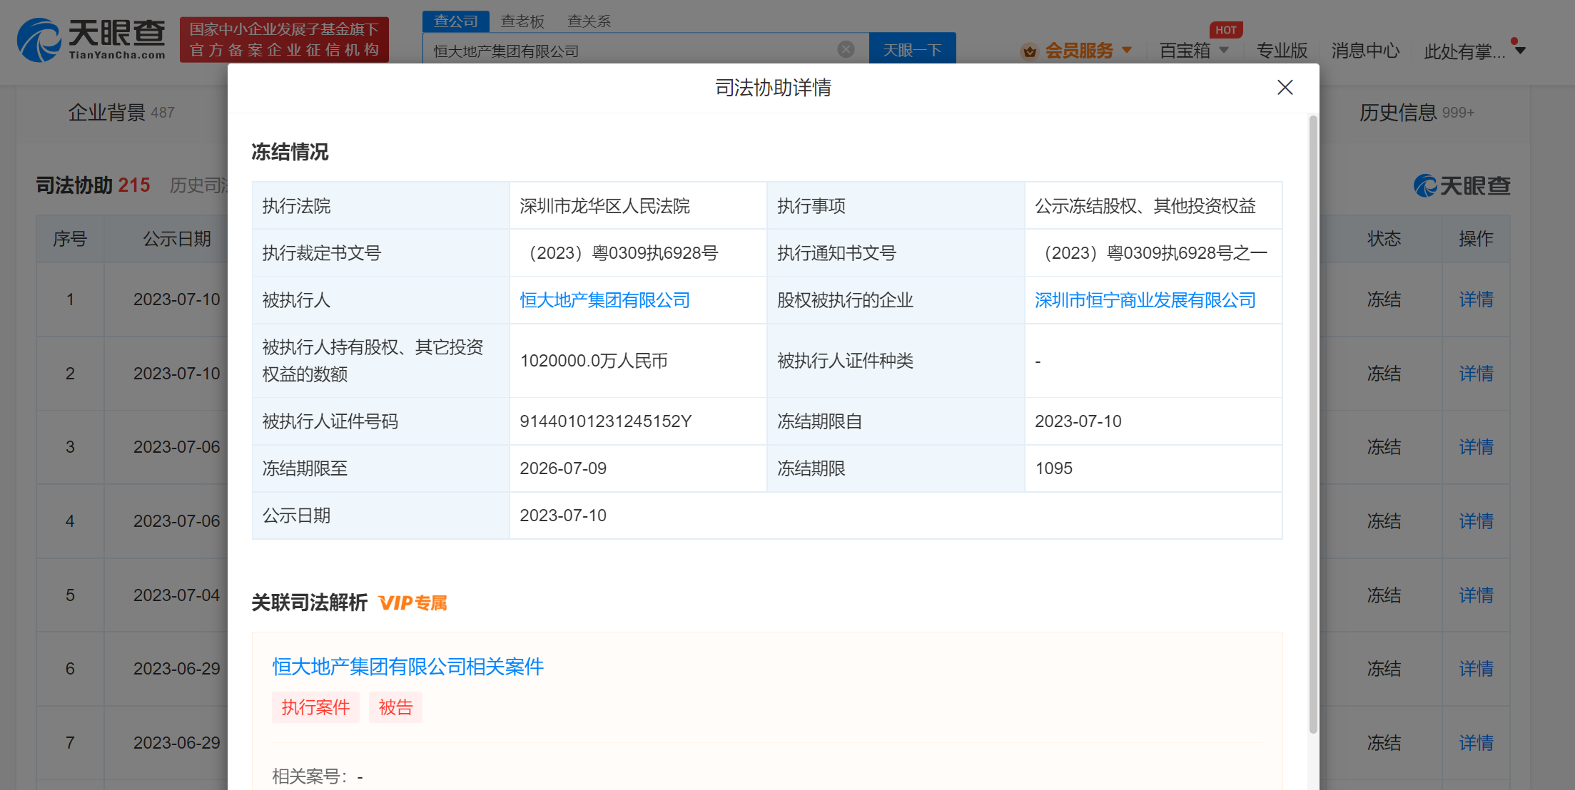This screenshot has height=790, width=1575.
Task: Close the 司法协助详情 dialog
Action: (x=1285, y=87)
